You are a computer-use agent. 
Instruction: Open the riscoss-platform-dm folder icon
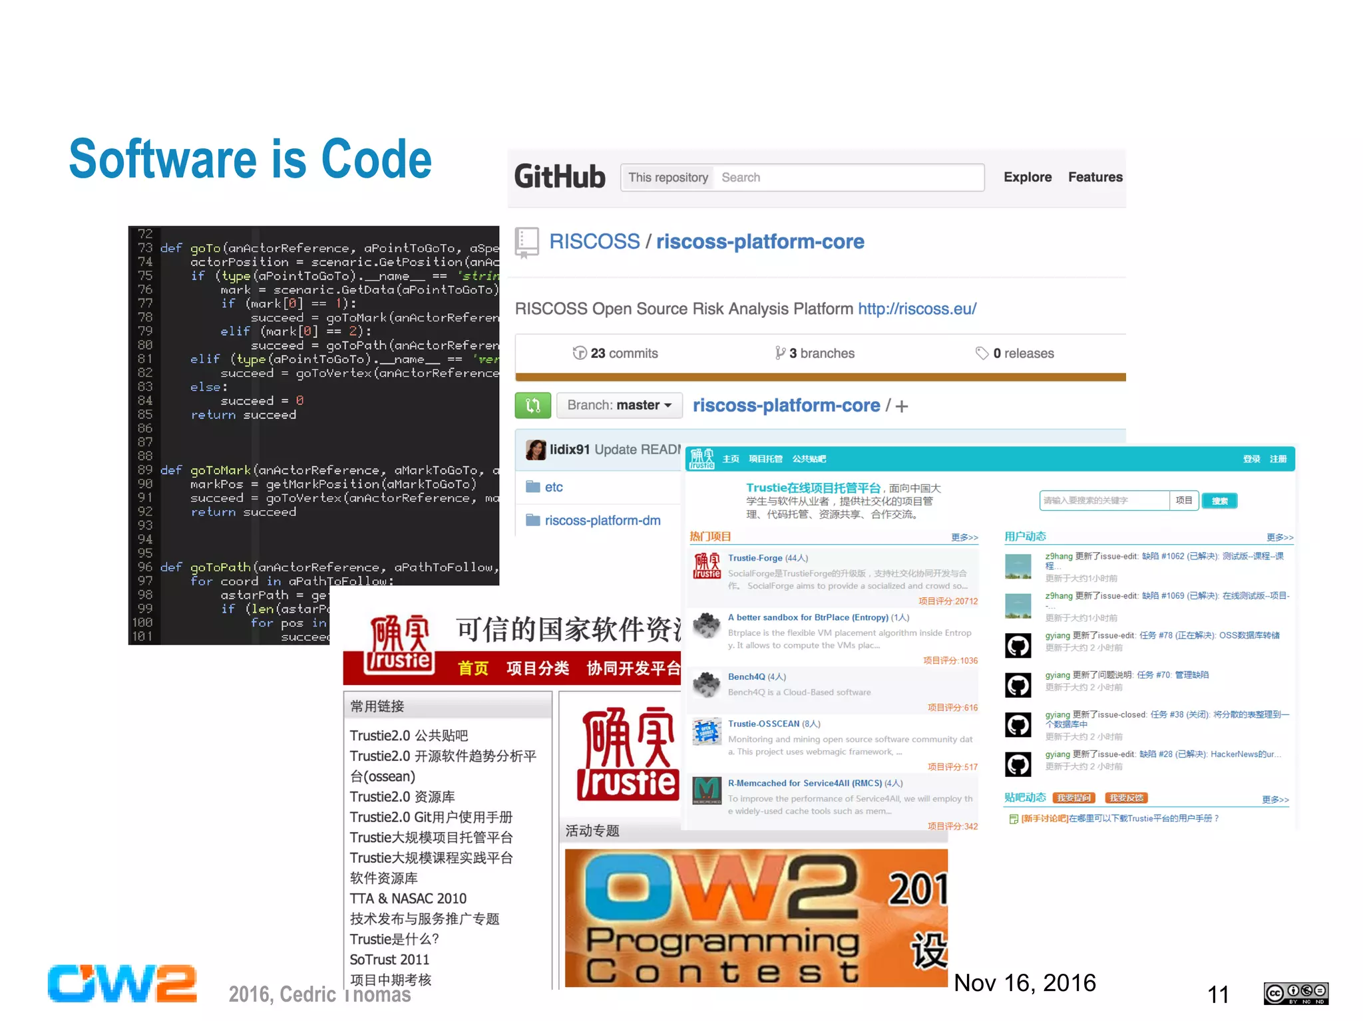(x=532, y=520)
